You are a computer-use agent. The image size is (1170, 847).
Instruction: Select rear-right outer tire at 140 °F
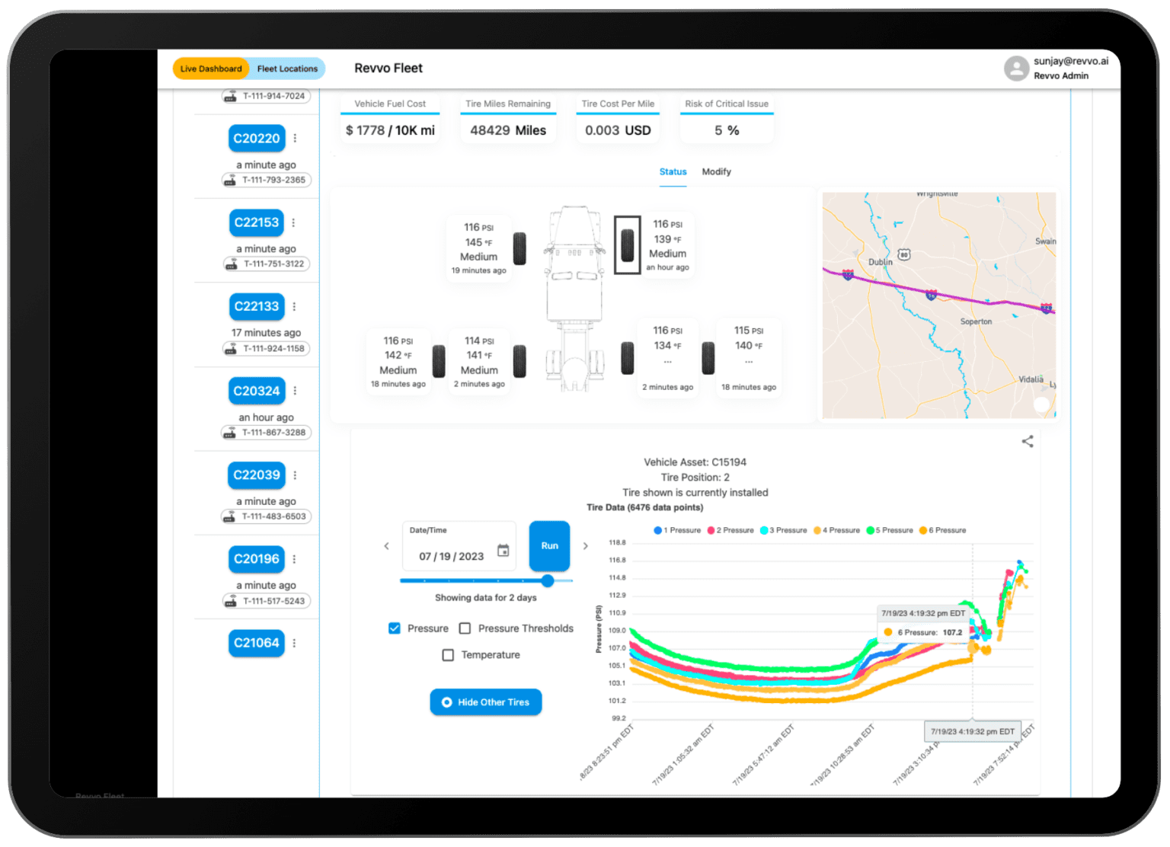tap(708, 358)
